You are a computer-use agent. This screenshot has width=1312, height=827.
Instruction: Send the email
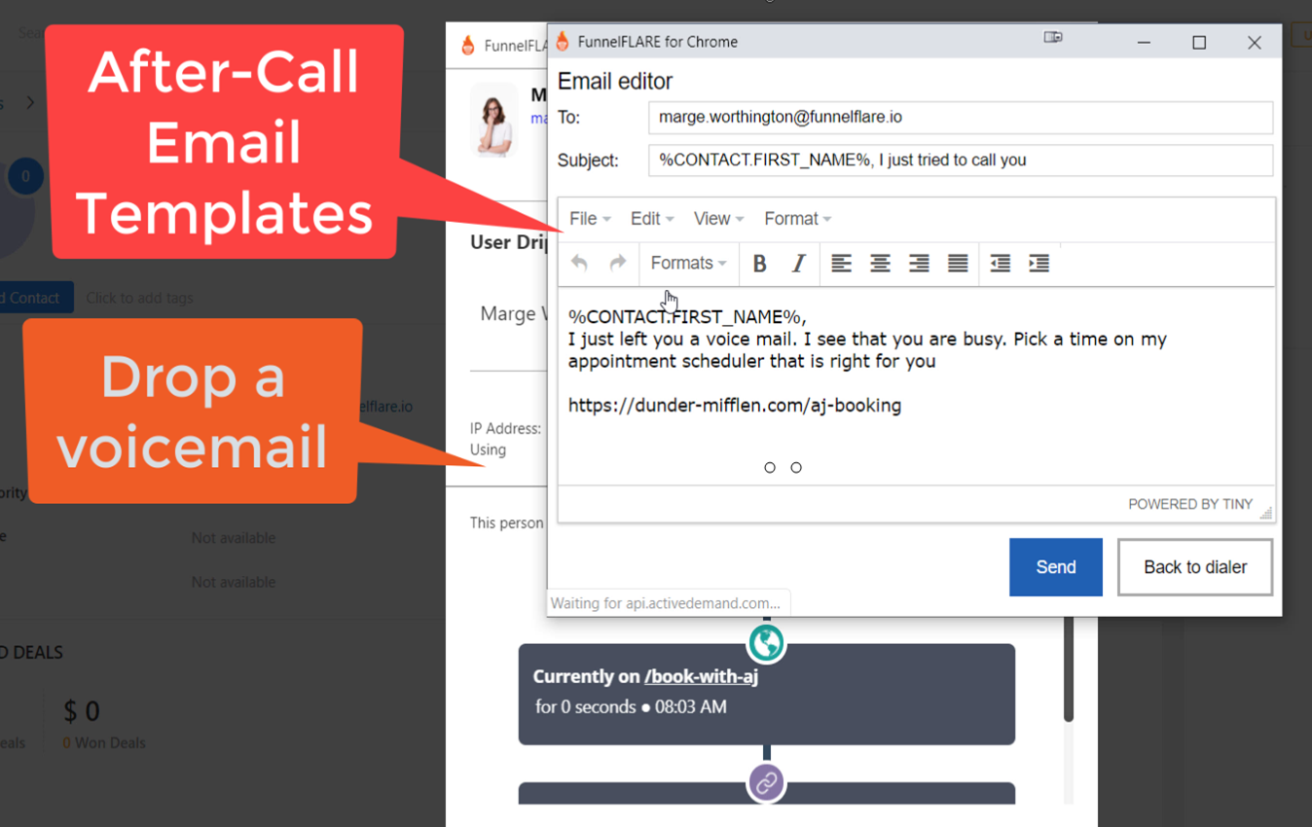(x=1056, y=567)
